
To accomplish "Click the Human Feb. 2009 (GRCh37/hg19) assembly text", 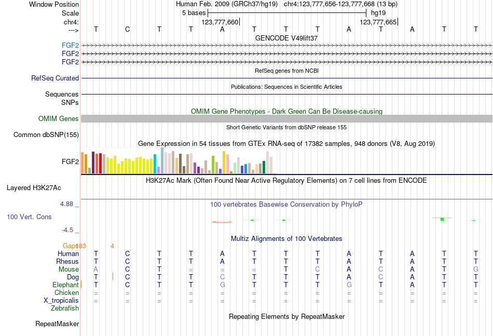I will point(227,4).
